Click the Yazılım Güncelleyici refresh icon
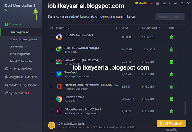 tap(7, 69)
